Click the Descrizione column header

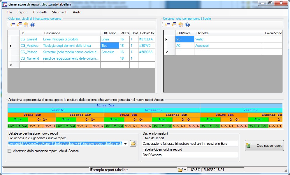[71, 33]
